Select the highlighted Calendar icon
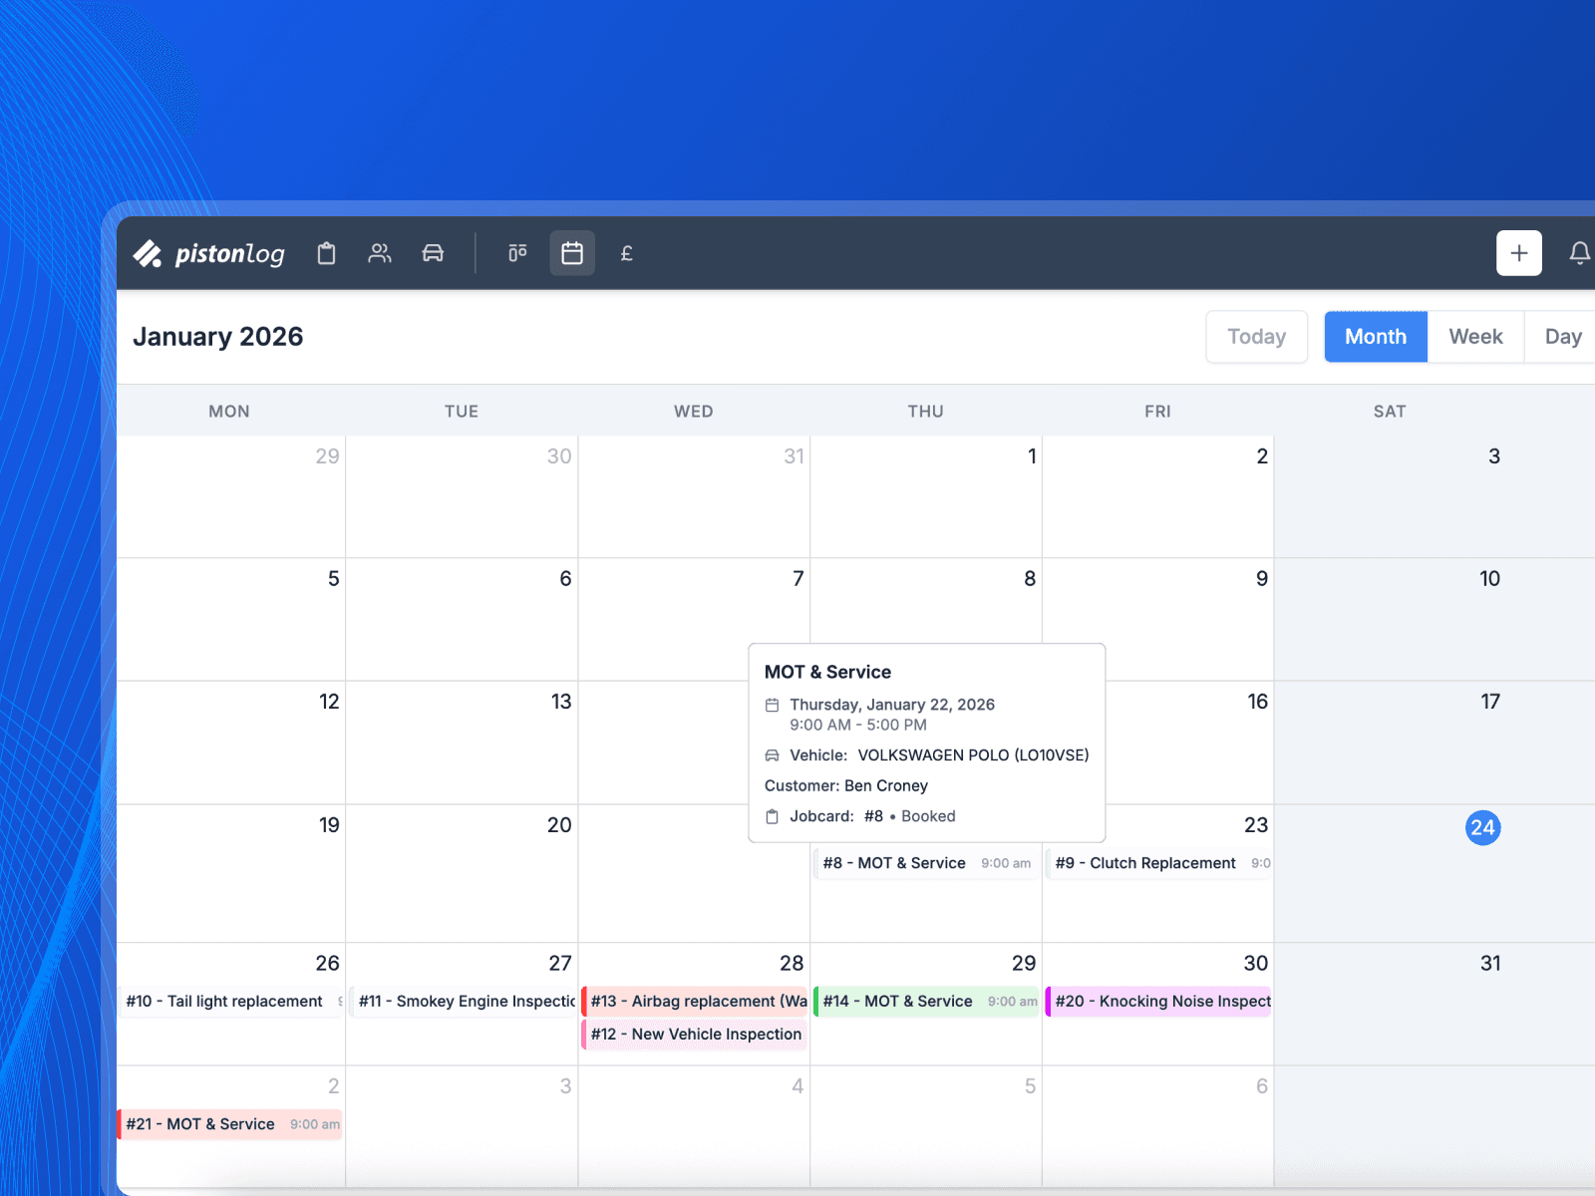The image size is (1595, 1196). [x=572, y=253]
